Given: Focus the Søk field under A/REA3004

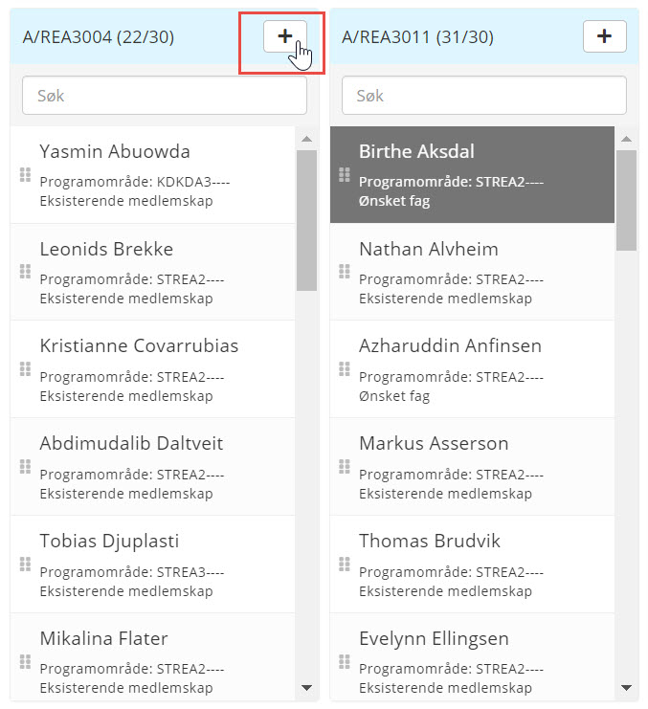Looking at the screenshot, I should pos(165,96).
